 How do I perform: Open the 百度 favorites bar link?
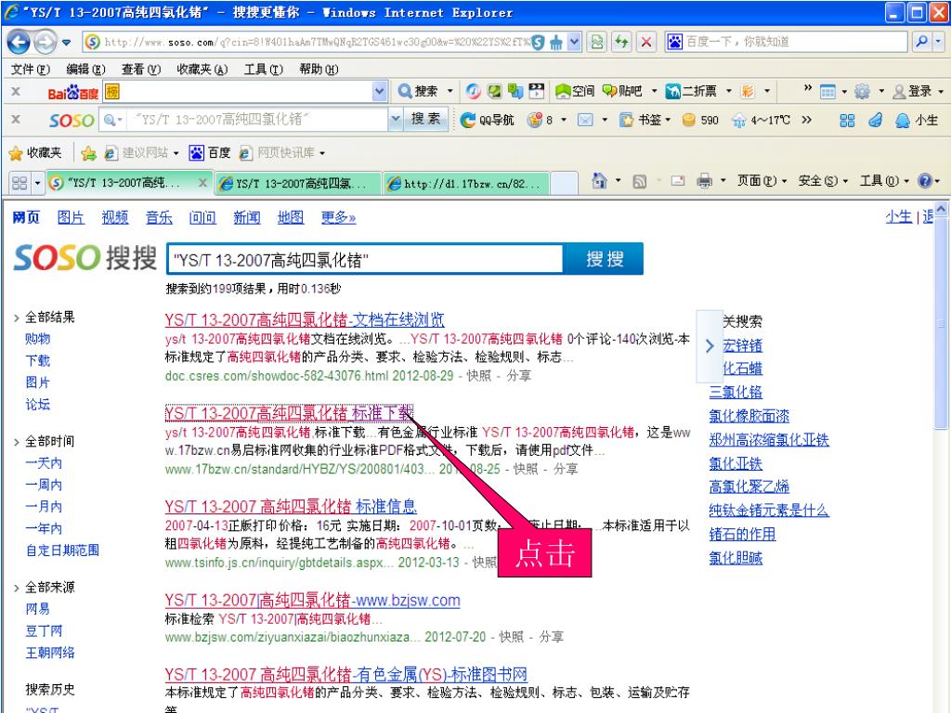tap(211, 153)
